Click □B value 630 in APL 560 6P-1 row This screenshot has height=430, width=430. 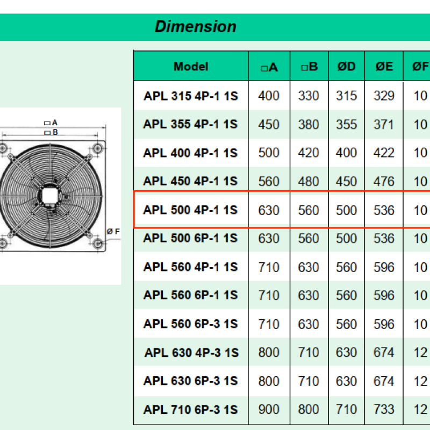point(309,296)
